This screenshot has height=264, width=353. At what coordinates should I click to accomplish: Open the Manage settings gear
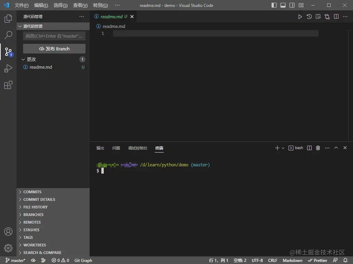8,248
